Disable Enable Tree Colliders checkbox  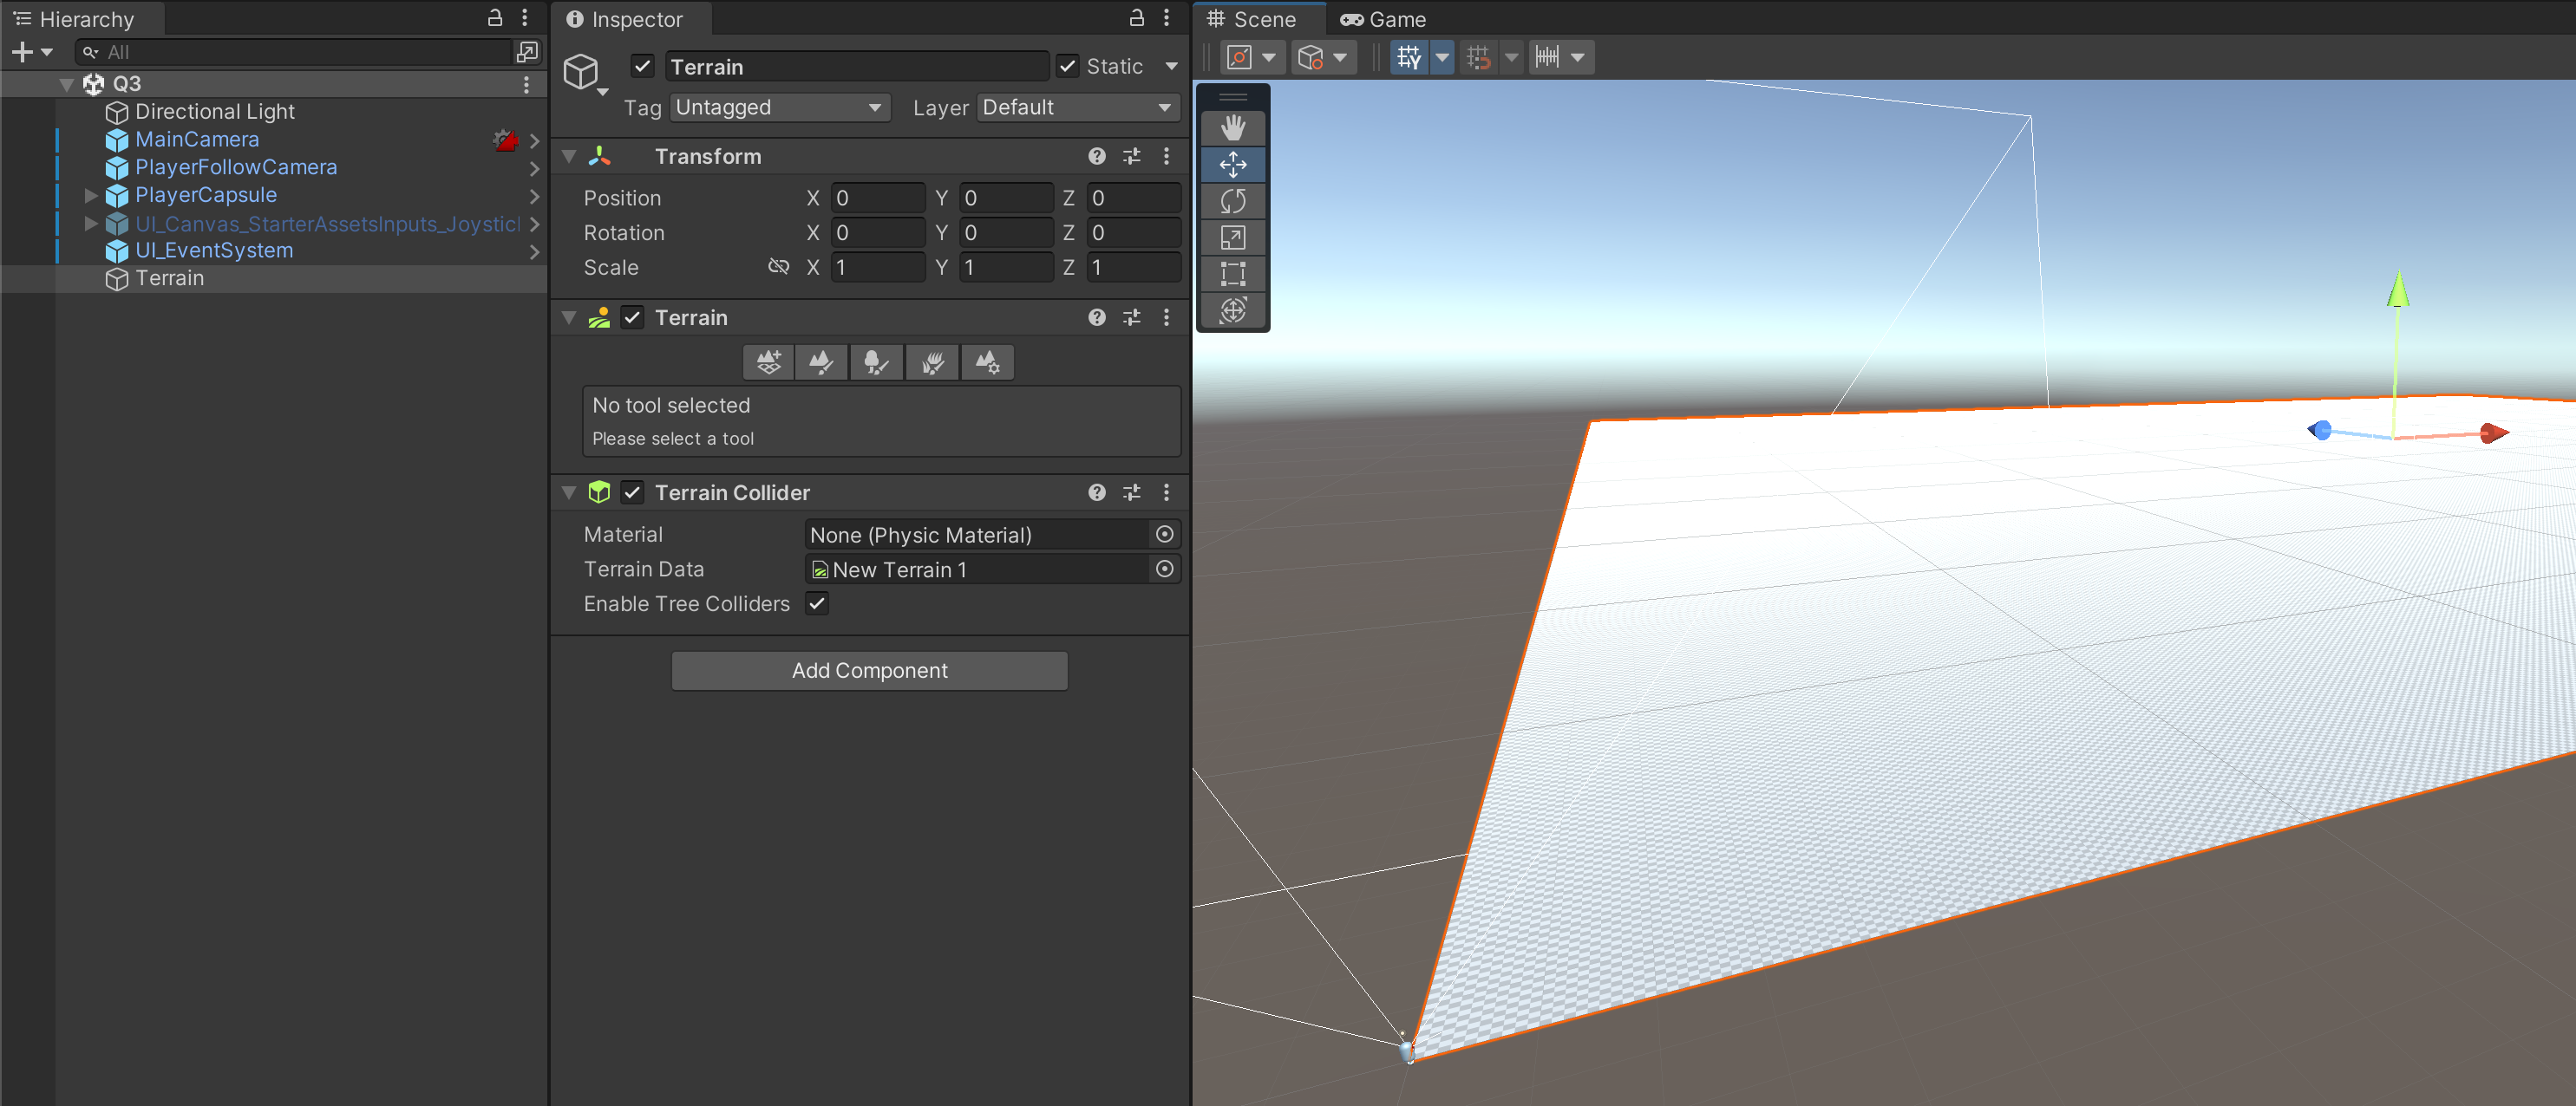click(x=817, y=603)
